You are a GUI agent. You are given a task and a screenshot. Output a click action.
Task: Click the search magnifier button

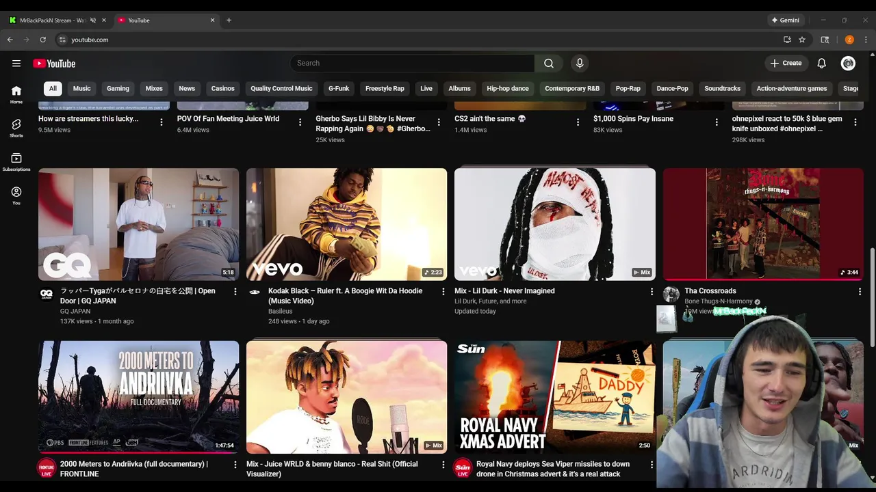coord(549,64)
